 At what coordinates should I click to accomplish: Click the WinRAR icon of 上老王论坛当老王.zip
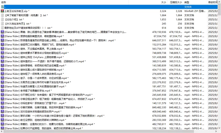point(2,11)
